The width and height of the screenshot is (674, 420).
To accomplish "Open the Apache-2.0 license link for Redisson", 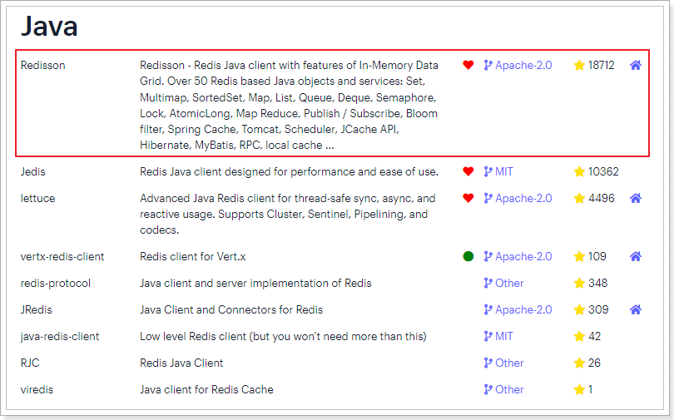I will (x=518, y=65).
